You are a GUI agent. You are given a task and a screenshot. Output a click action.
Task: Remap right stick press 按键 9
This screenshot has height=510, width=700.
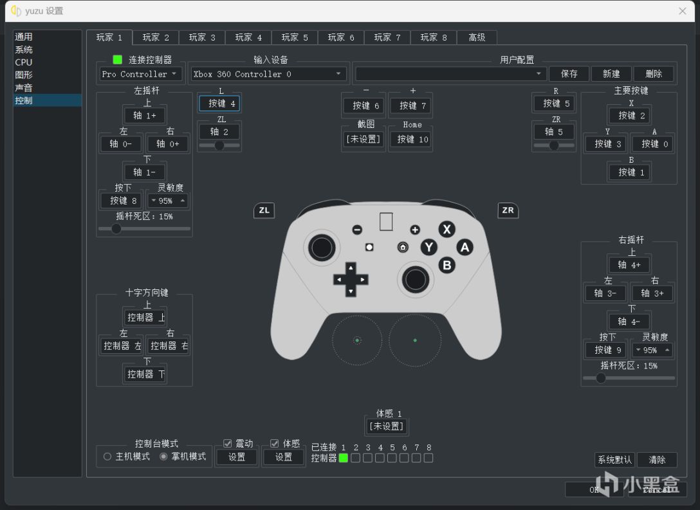(x=605, y=351)
